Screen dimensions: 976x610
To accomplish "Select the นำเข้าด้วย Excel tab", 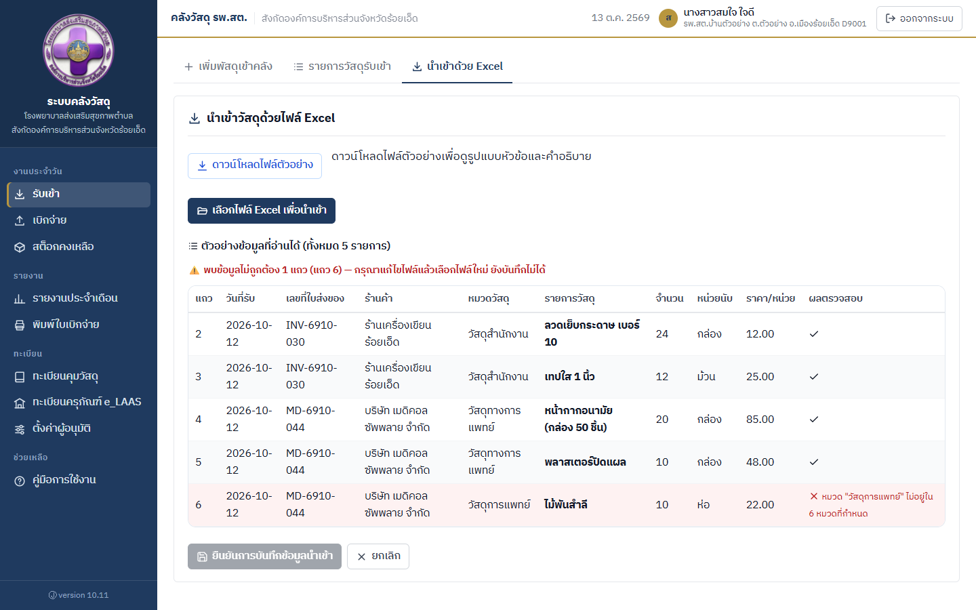I will [x=457, y=66].
